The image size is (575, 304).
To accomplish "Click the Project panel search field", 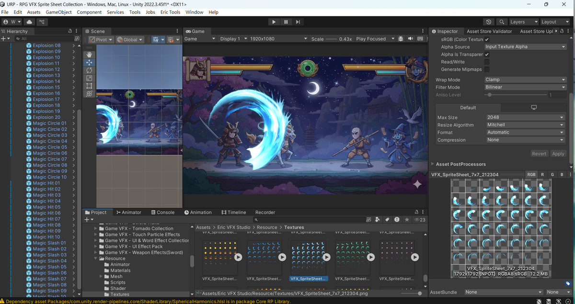I will coord(310,220).
